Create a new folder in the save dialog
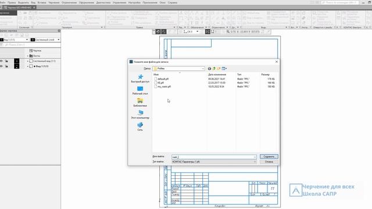This screenshot has width=372, height=209. pyautogui.click(x=219, y=69)
